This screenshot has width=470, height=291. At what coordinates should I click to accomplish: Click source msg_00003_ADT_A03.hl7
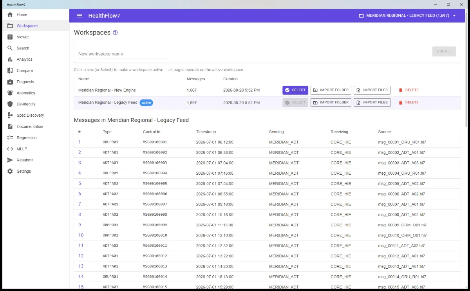401,163
